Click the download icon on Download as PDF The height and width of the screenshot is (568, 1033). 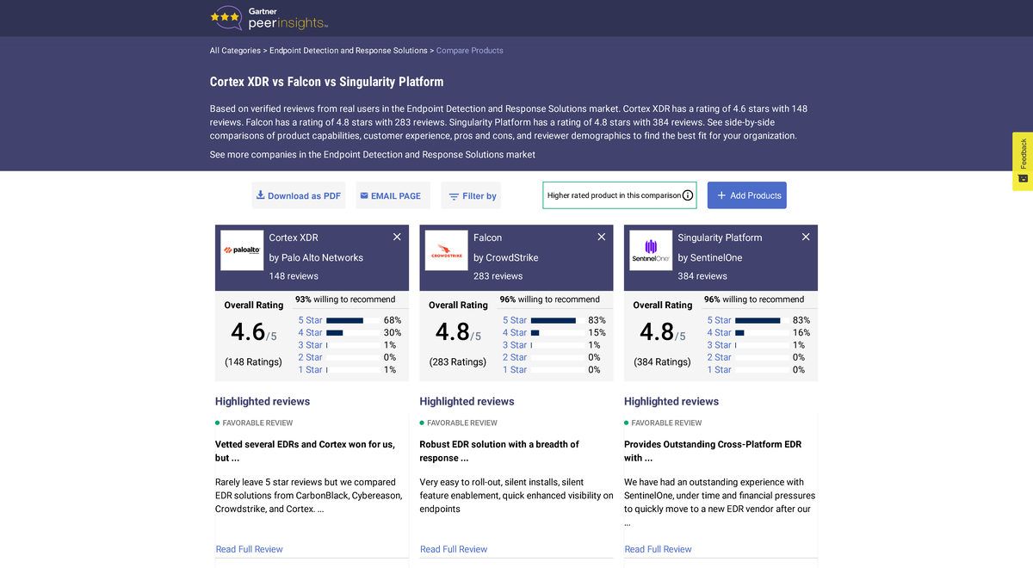pos(260,195)
